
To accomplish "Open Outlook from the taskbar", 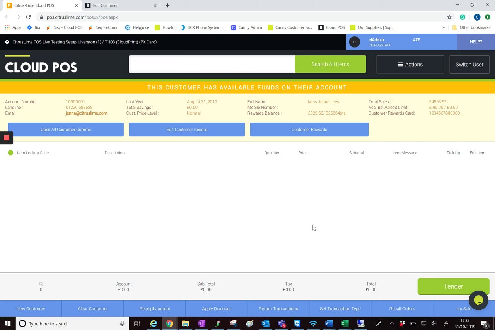I will pyautogui.click(x=265, y=323).
